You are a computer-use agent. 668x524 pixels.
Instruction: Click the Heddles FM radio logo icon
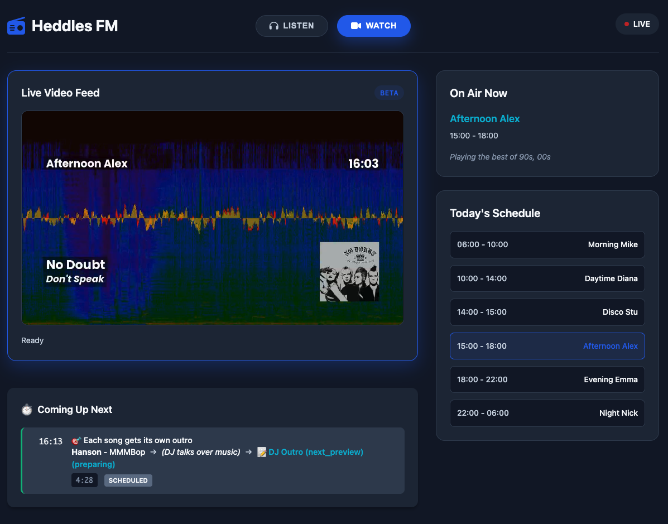pyautogui.click(x=16, y=26)
